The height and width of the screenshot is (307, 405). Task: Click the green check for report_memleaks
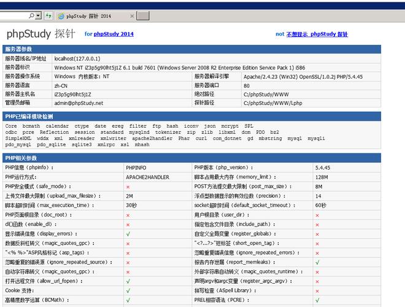[317, 262]
